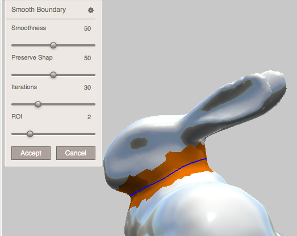297x236 pixels.
Task: Accept the smooth boundary operation
Action: click(x=31, y=153)
